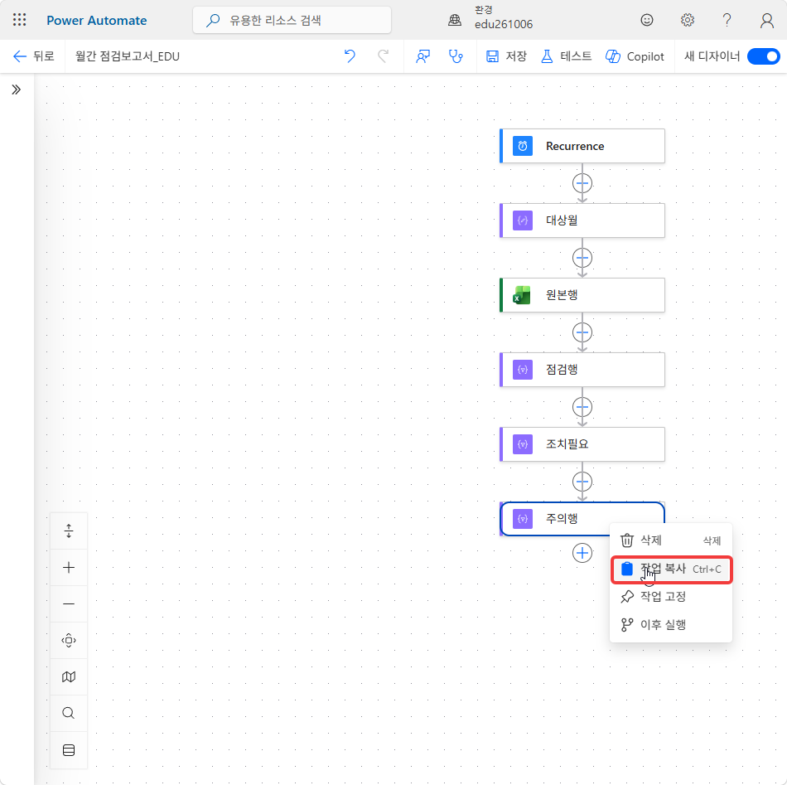Open the app launcher waffle icon

[x=20, y=20]
